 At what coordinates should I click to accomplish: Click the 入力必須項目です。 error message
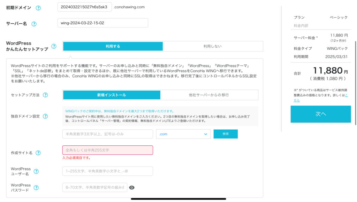(x=77, y=158)
